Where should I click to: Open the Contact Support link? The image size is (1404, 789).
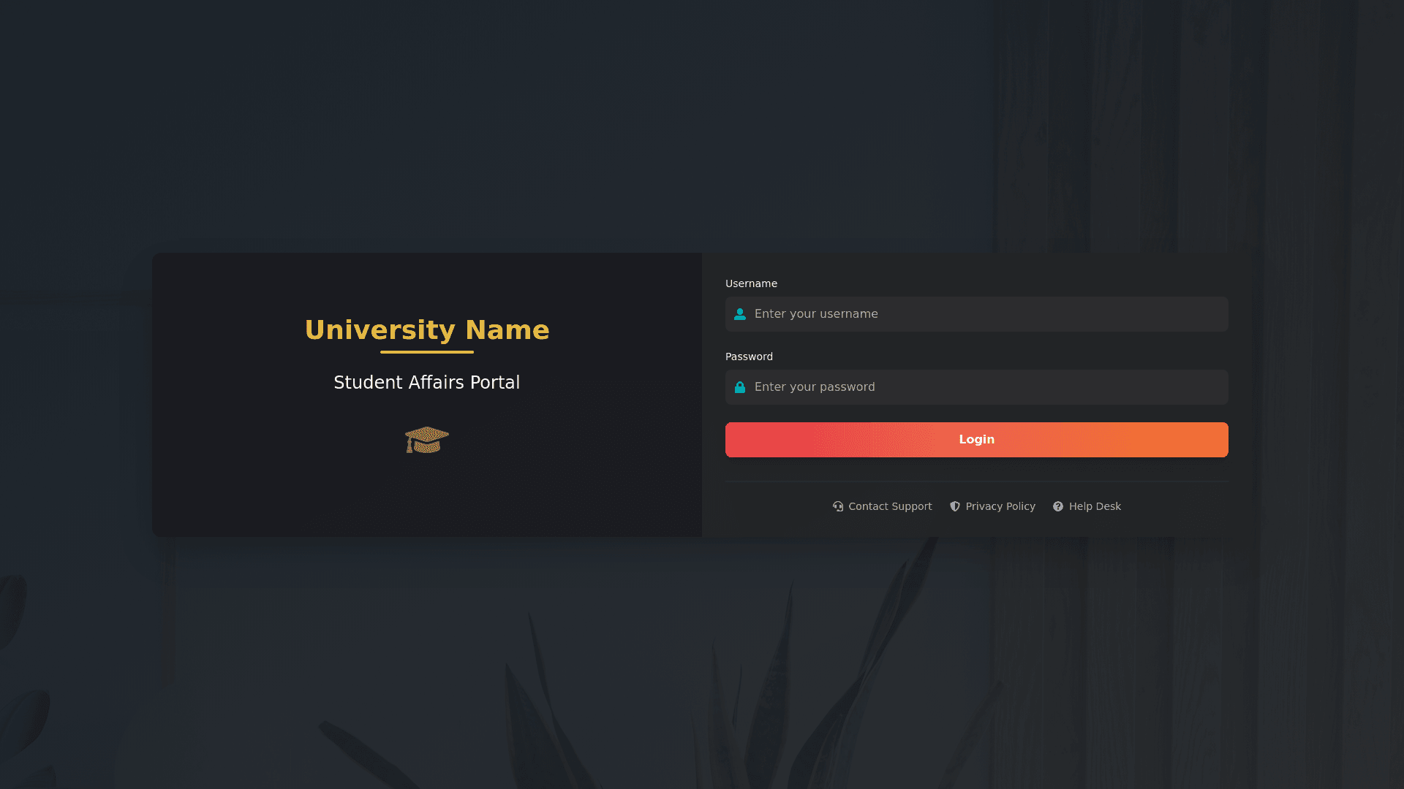pos(890,506)
